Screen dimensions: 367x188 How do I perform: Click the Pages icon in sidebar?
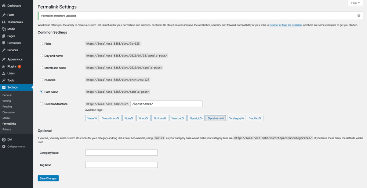(4, 36)
